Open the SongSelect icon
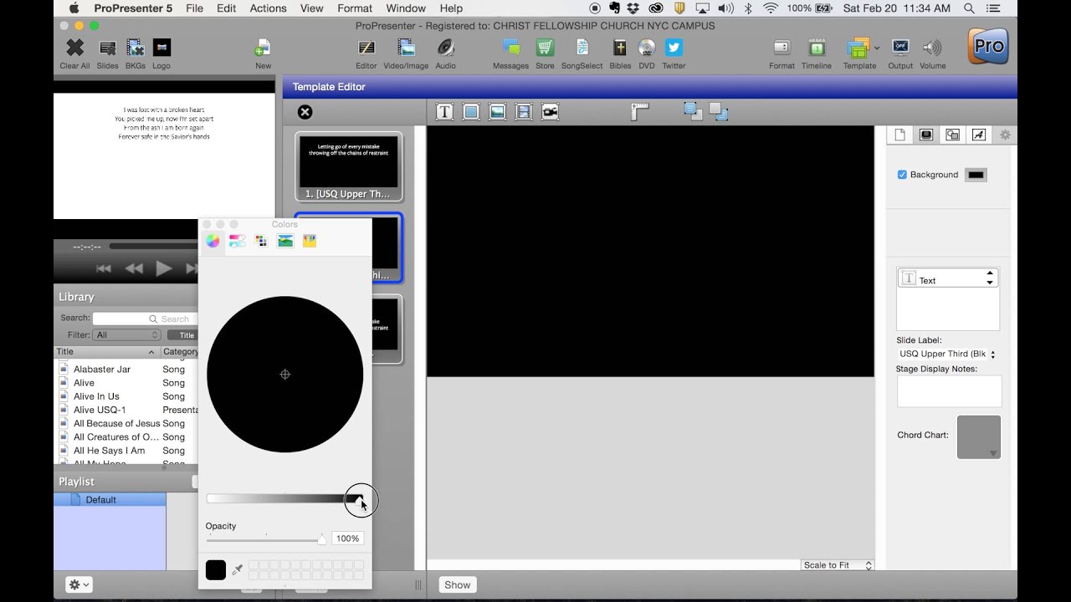 [x=582, y=48]
